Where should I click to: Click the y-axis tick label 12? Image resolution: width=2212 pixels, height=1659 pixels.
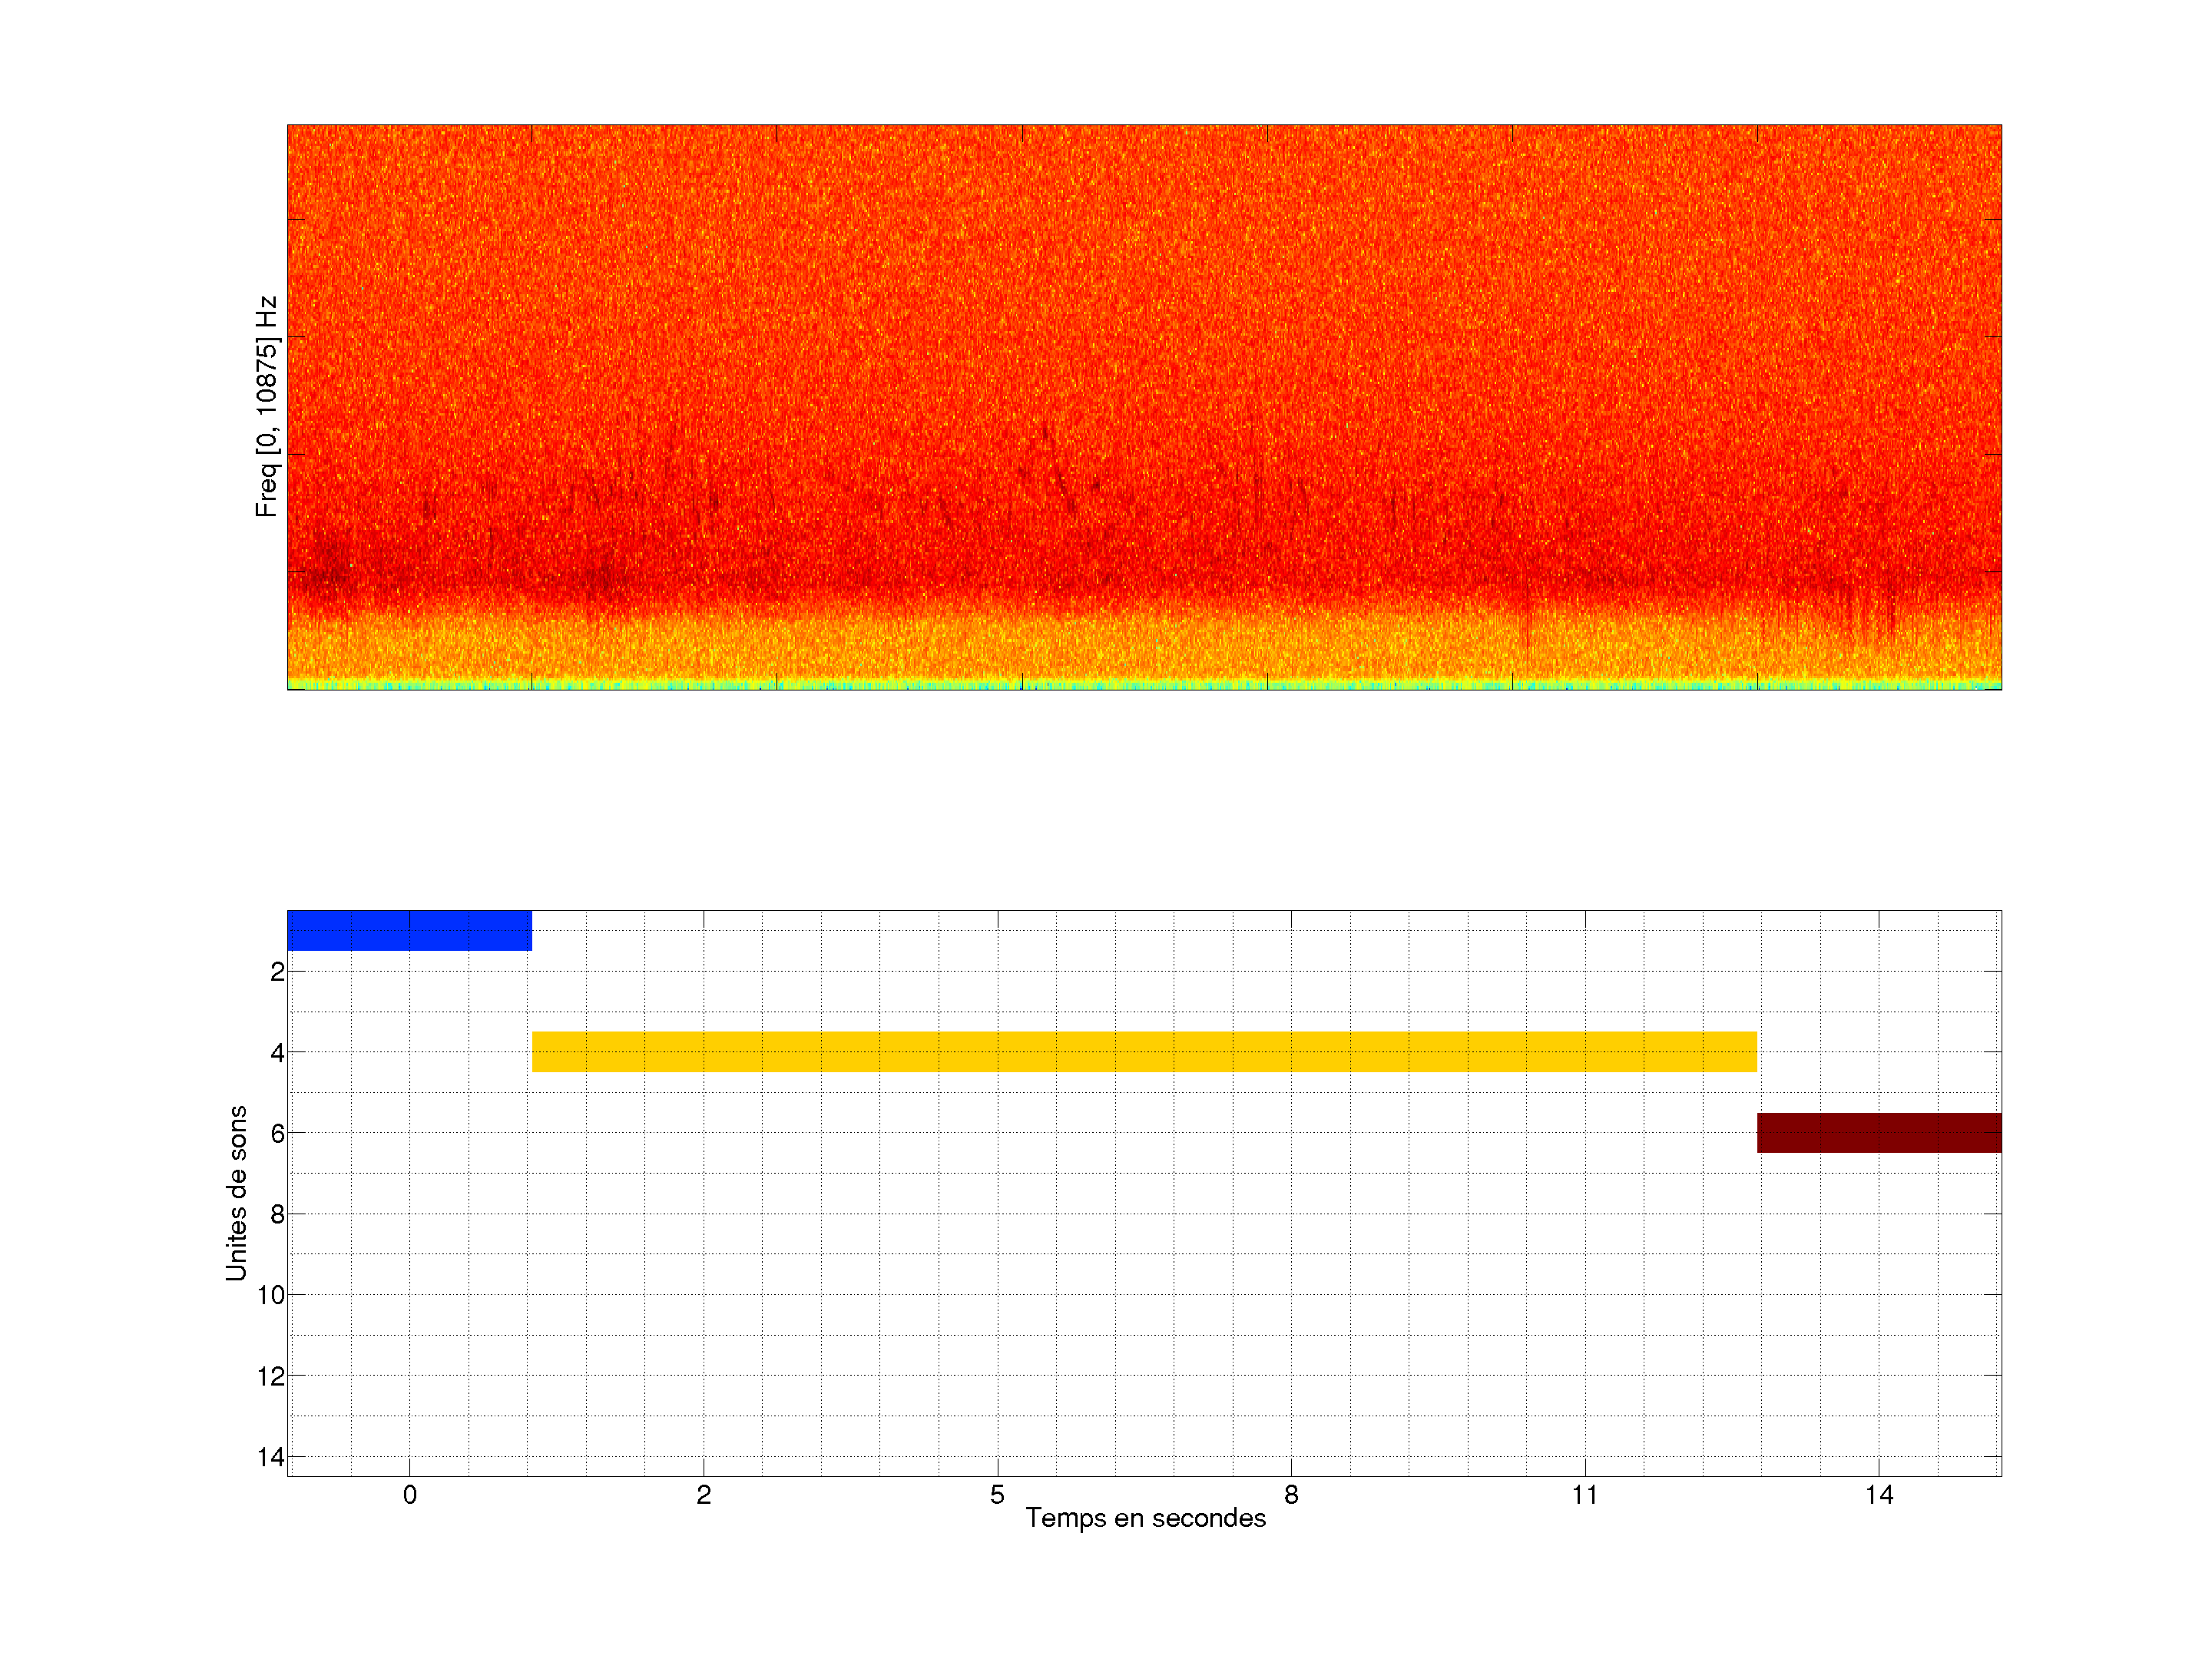coord(271,1377)
